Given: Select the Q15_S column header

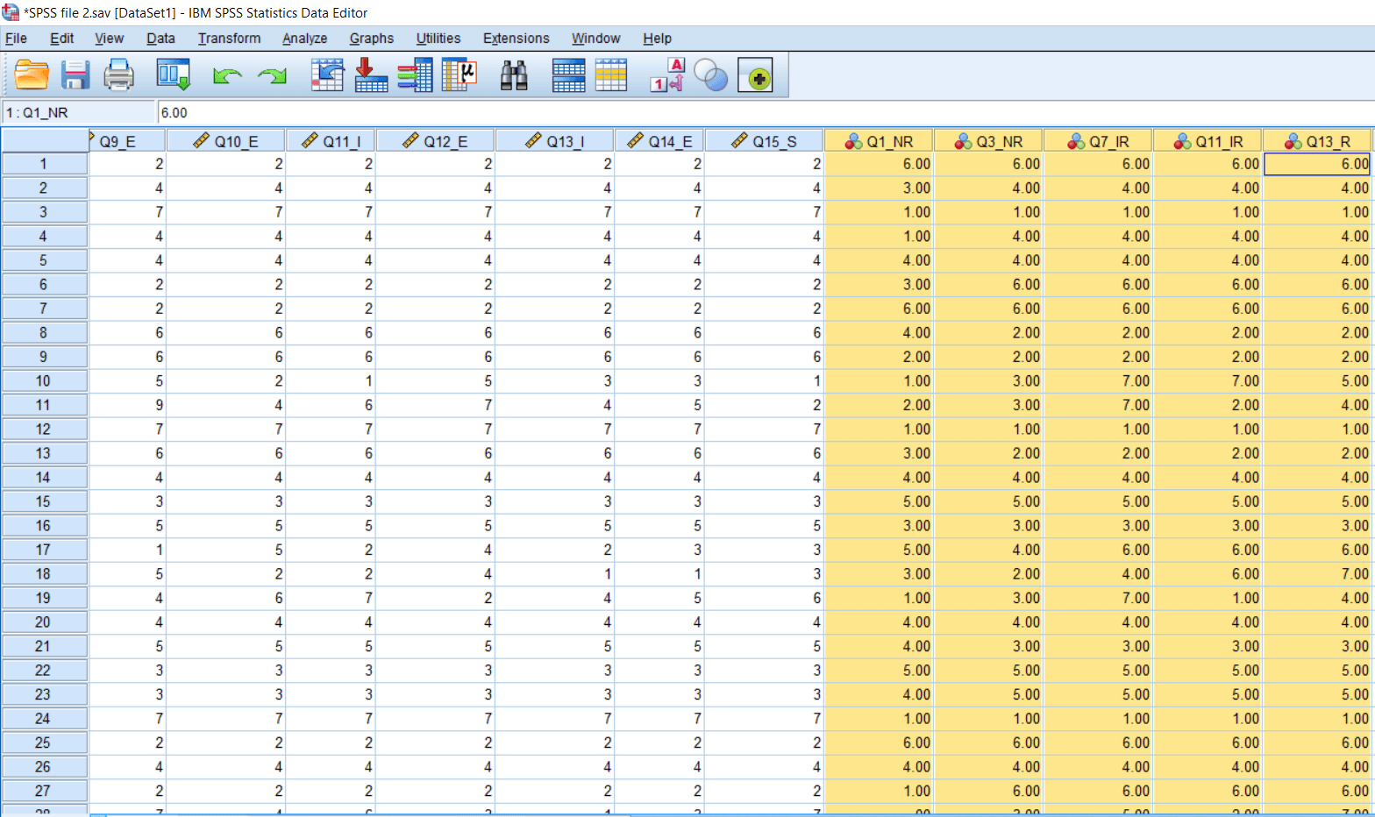Looking at the screenshot, I should [x=764, y=141].
